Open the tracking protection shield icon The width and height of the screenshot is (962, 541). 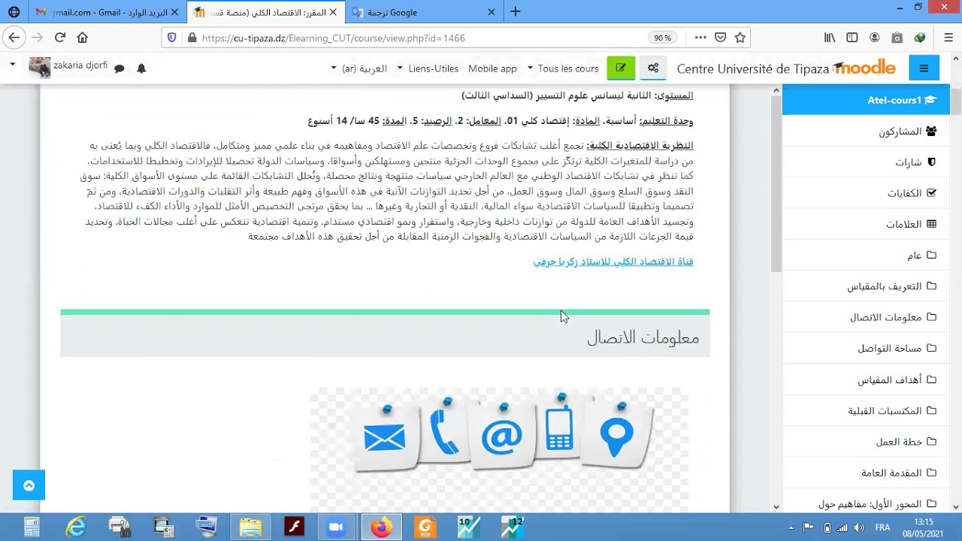172,38
